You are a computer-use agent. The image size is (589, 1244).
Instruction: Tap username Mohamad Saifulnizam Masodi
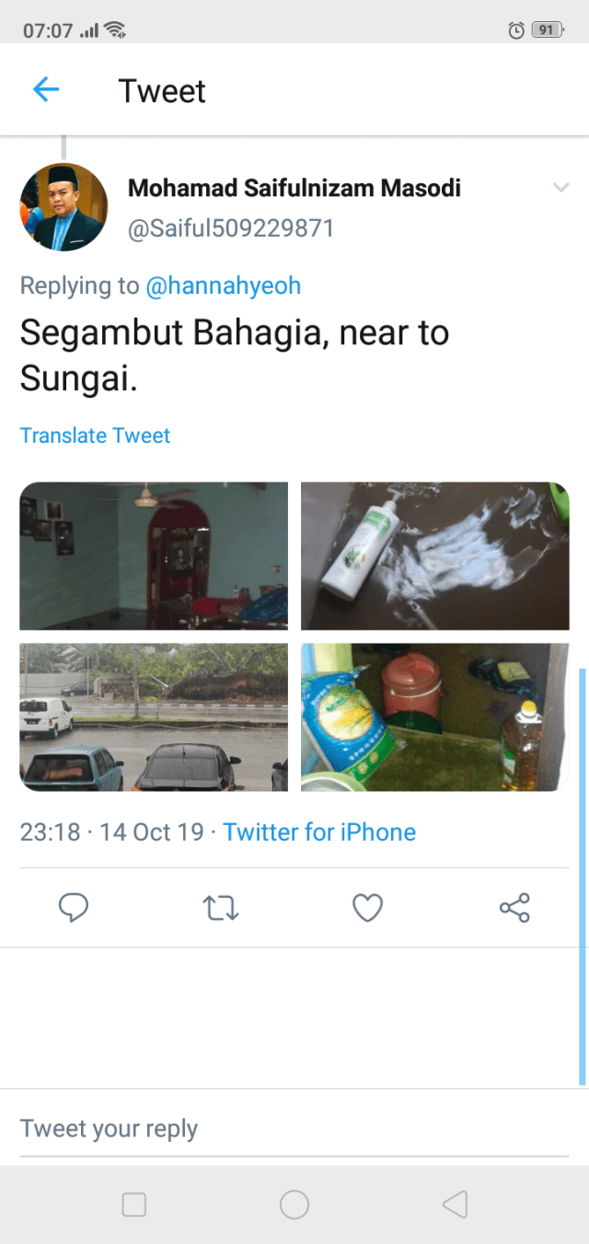[294, 189]
